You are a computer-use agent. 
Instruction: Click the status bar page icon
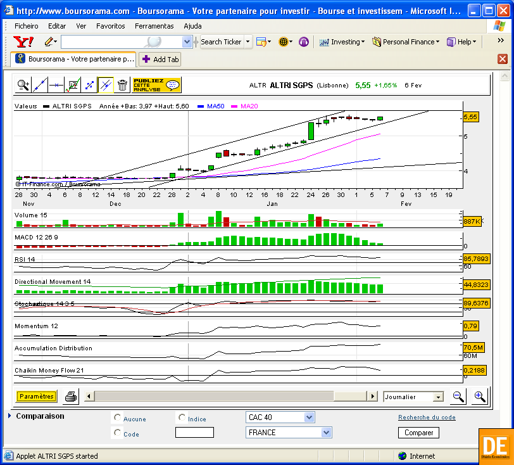tap(8, 455)
